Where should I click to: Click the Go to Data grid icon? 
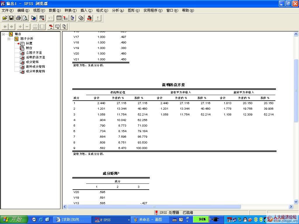coord(59,18)
